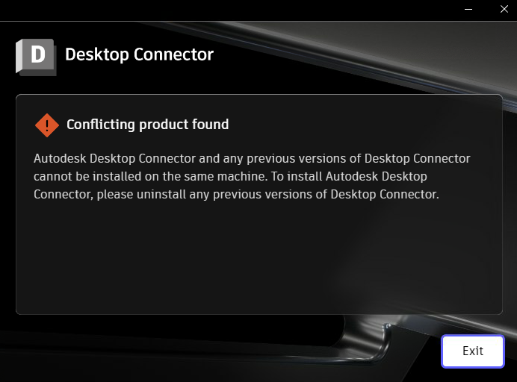Click the empty area of the dark message panel
Image resolution: width=517 pixels, height=382 pixels.
click(x=258, y=257)
